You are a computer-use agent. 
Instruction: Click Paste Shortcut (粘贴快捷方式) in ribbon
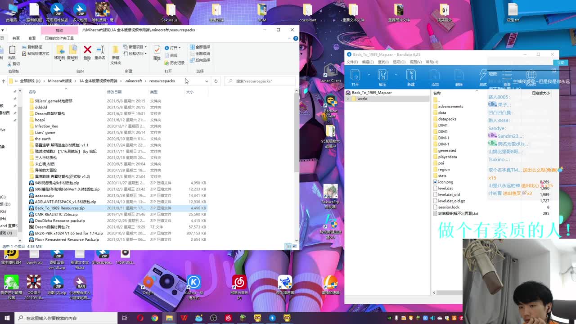[35, 54]
